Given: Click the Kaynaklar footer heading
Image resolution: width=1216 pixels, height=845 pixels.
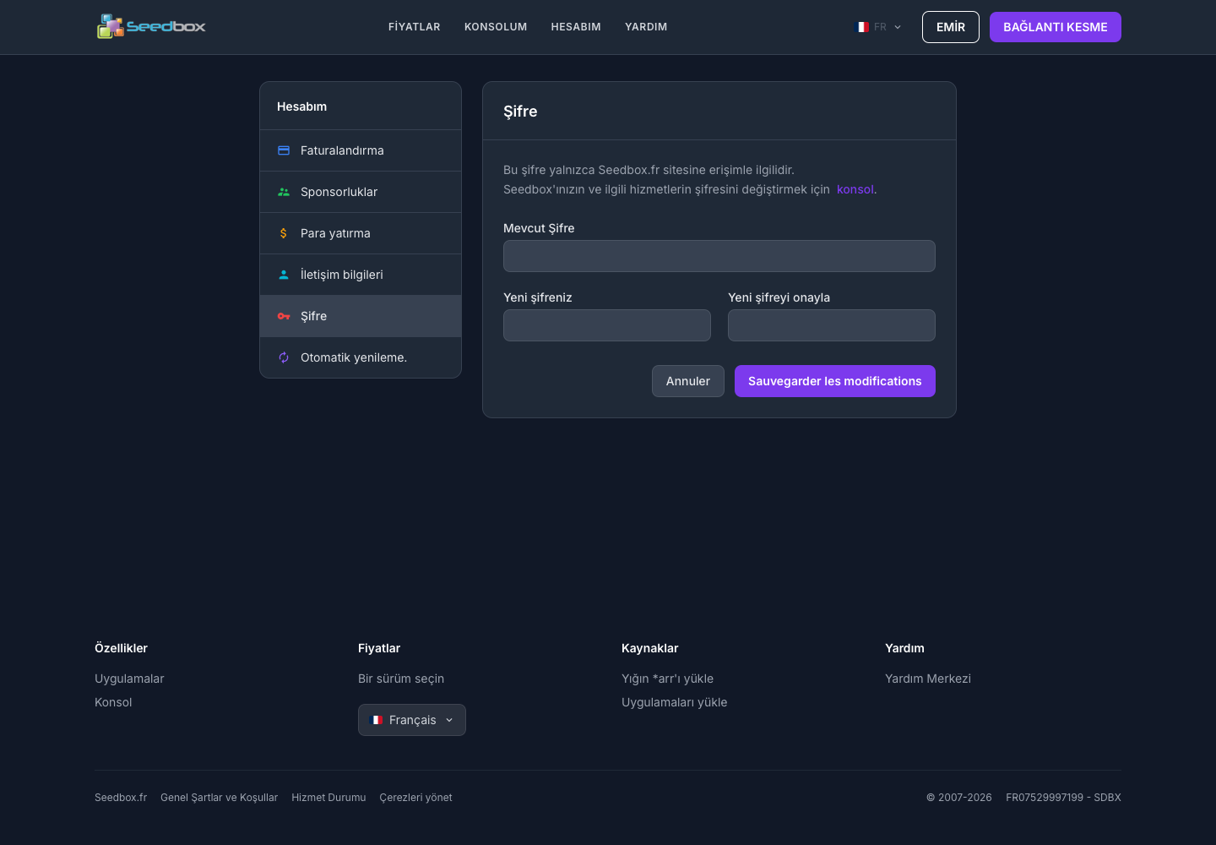Looking at the screenshot, I should (x=649, y=648).
